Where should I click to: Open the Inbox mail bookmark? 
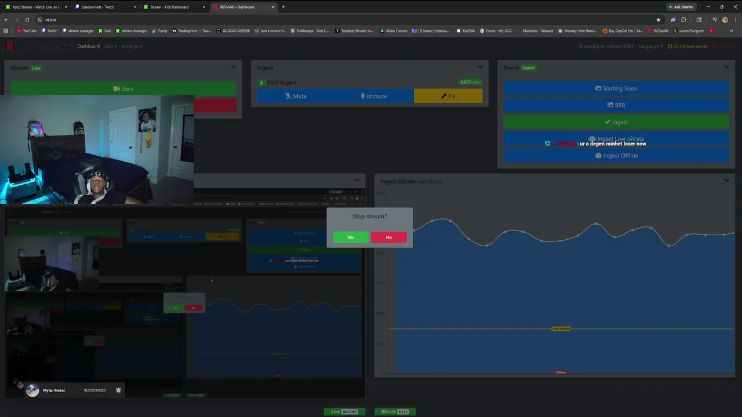431,31
